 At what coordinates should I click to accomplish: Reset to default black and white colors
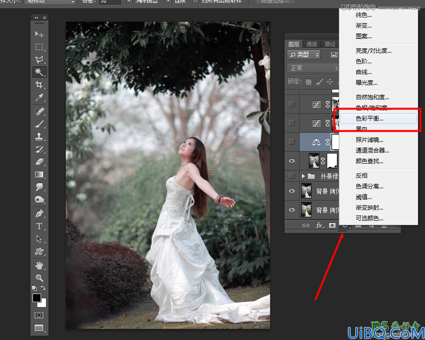pos(34,288)
